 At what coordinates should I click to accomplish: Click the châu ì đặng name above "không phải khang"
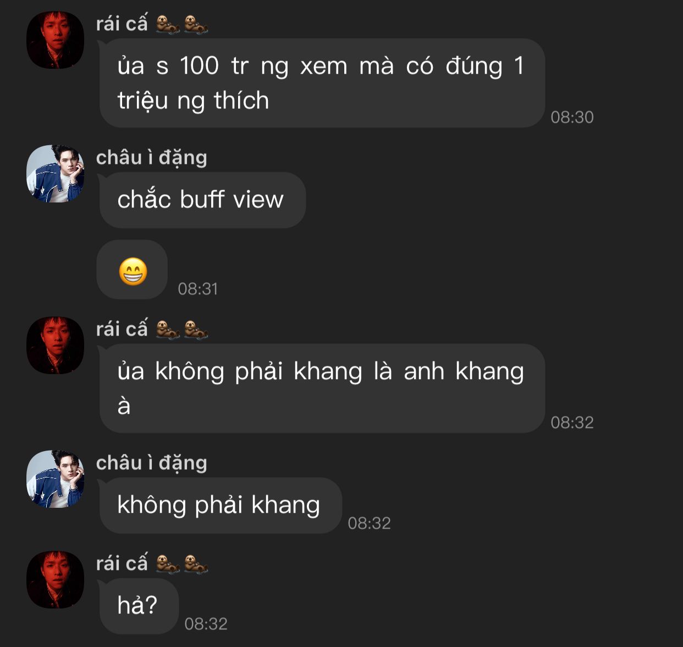tap(152, 463)
